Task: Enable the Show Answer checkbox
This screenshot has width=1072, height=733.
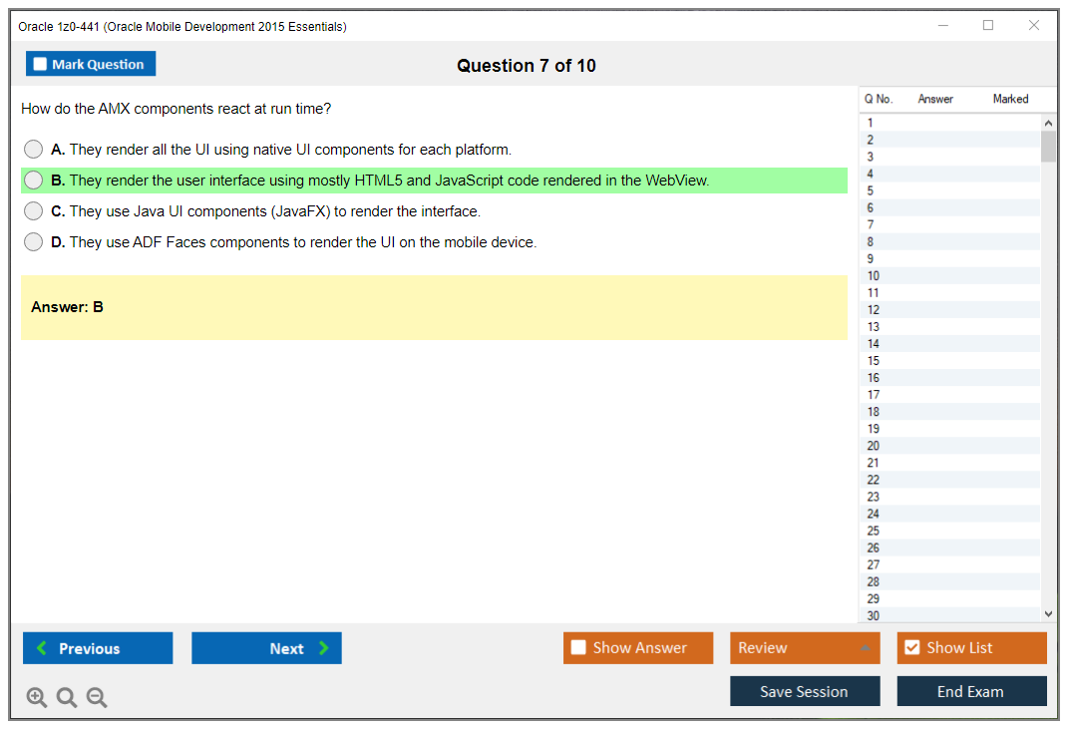Action: pos(577,647)
